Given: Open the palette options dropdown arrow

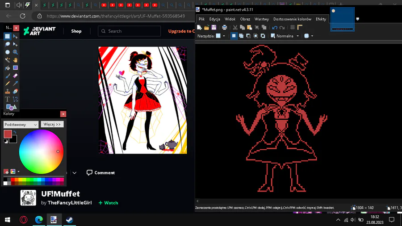Looking at the screenshot, I should [18, 172].
